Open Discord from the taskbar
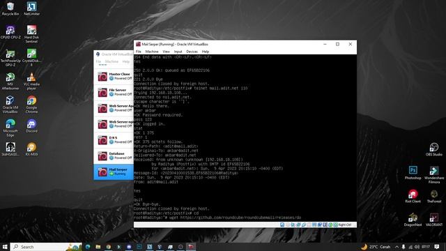446x251 pixels. [x=129, y=247]
